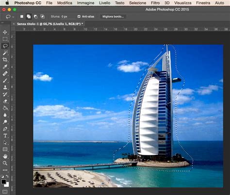230x195 pixels.
Task: Open the Immagine menu
Action: (x=85, y=3)
